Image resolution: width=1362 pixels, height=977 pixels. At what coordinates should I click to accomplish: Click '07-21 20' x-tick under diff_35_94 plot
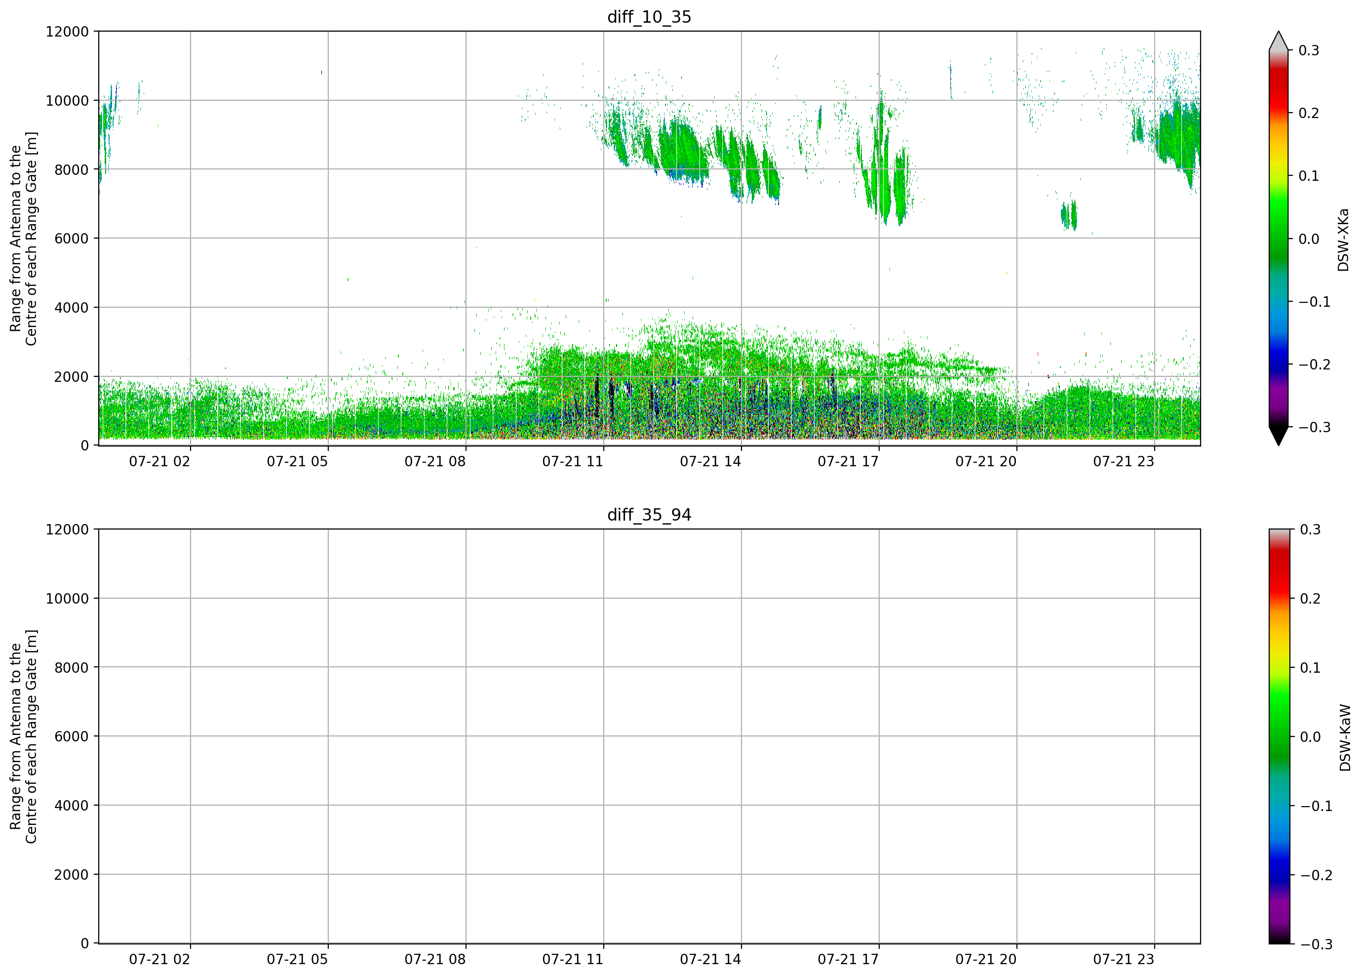(986, 960)
